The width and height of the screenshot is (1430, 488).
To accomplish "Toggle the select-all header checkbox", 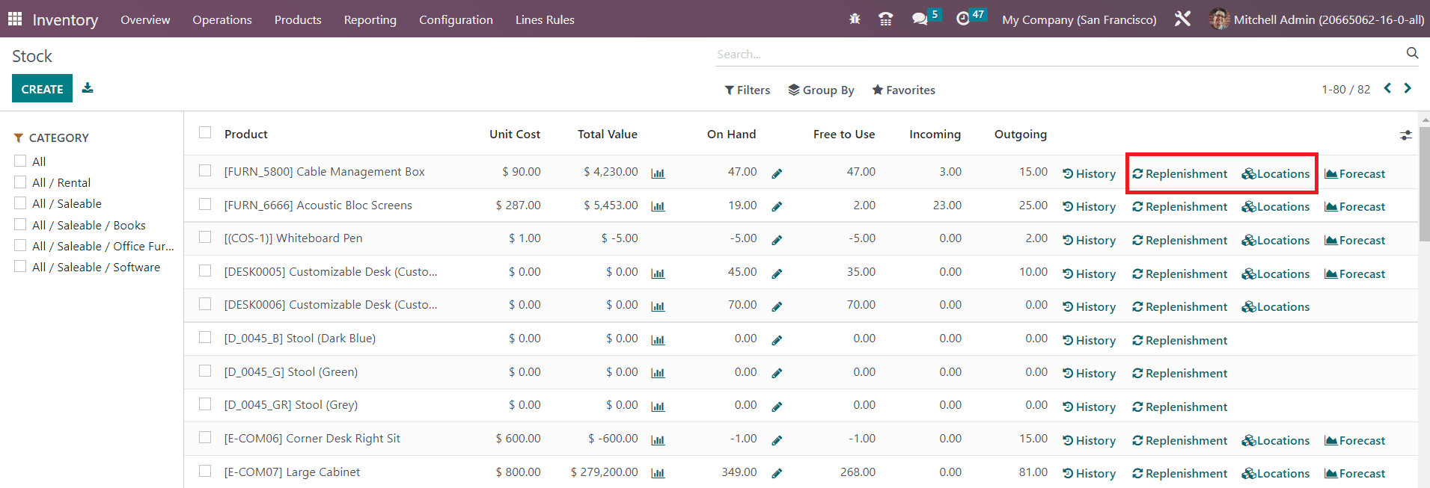I will tap(205, 133).
